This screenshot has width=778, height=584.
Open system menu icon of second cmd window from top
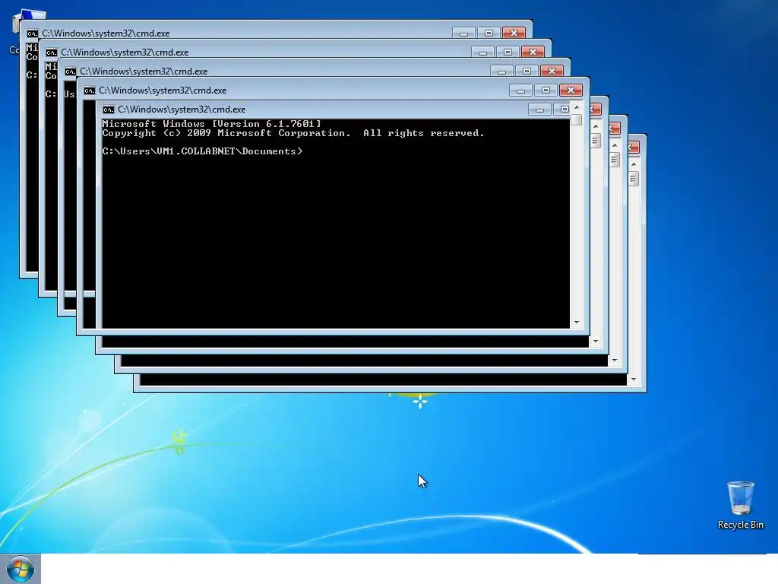(x=51, y=52)
